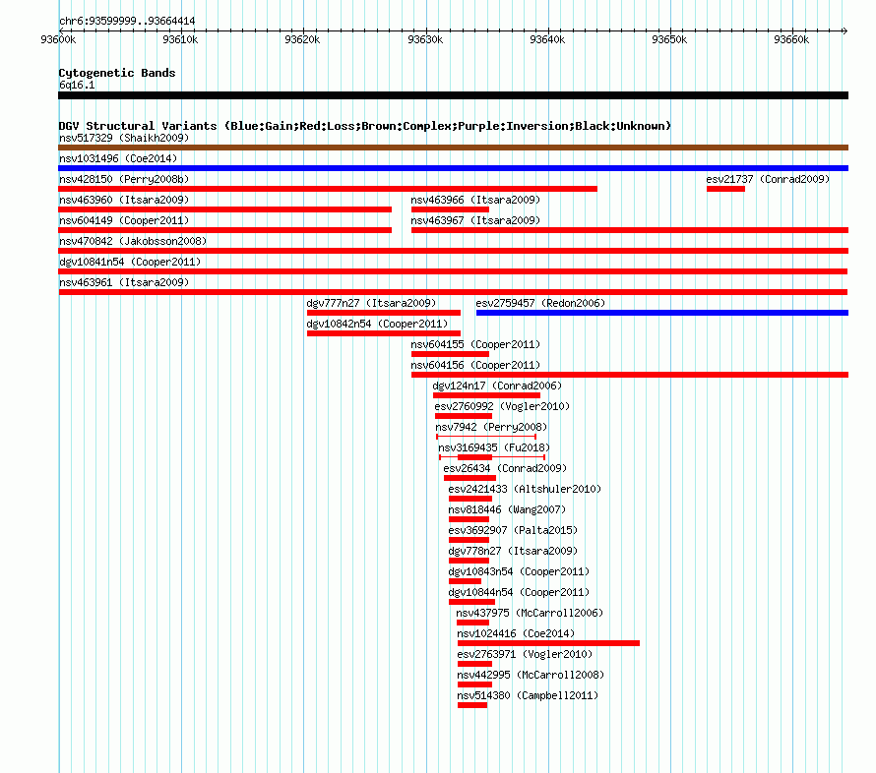
Task: Click the Cytogenetic Bands track title
Action: 117,73
